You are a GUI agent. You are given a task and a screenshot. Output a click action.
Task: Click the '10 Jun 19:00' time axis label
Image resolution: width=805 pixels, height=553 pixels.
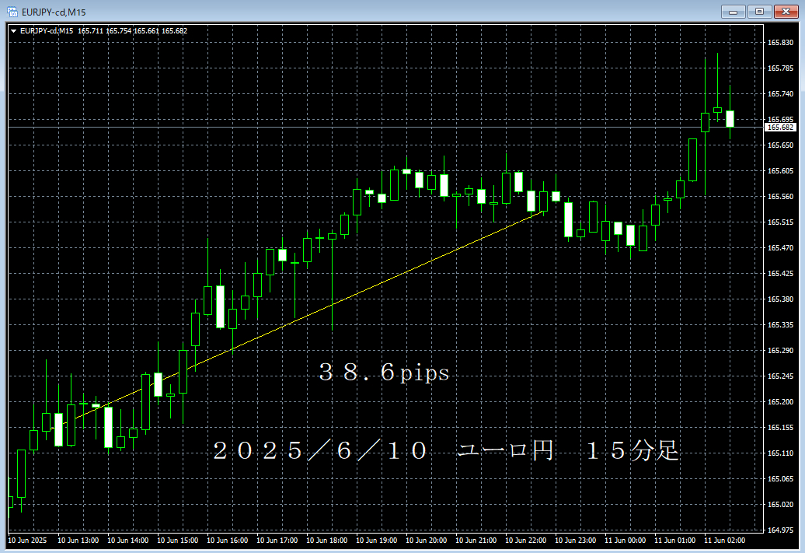click(x=377, y=540)
